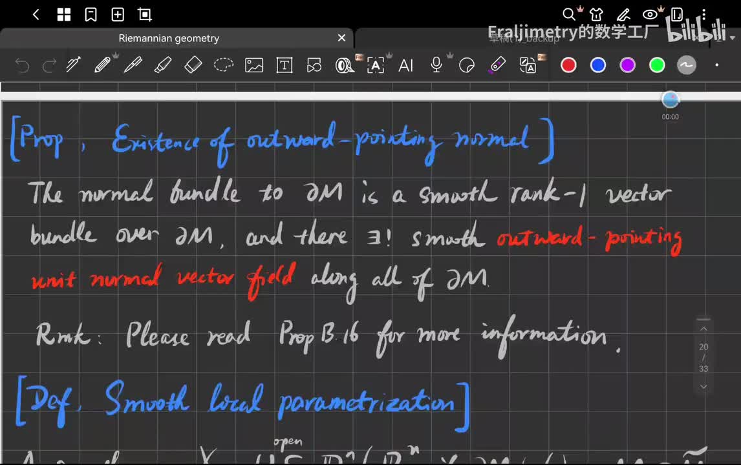Click the blue recording timer bubble
This screenshot has height=465, width=741.
(670, 99)
